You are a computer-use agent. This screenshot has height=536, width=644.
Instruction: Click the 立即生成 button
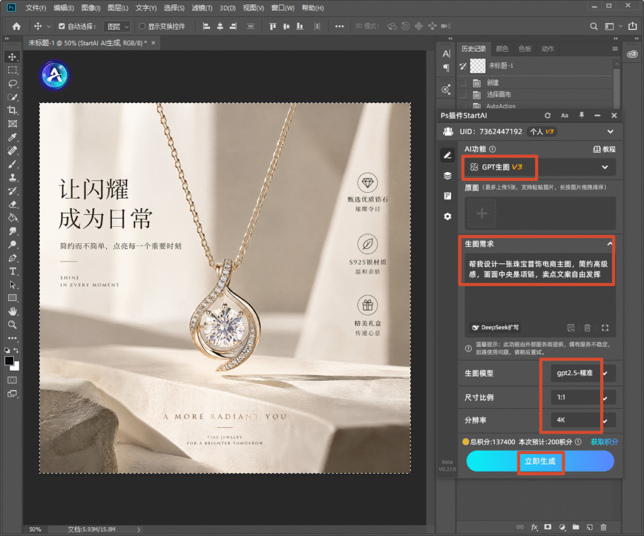pos(540,461)
